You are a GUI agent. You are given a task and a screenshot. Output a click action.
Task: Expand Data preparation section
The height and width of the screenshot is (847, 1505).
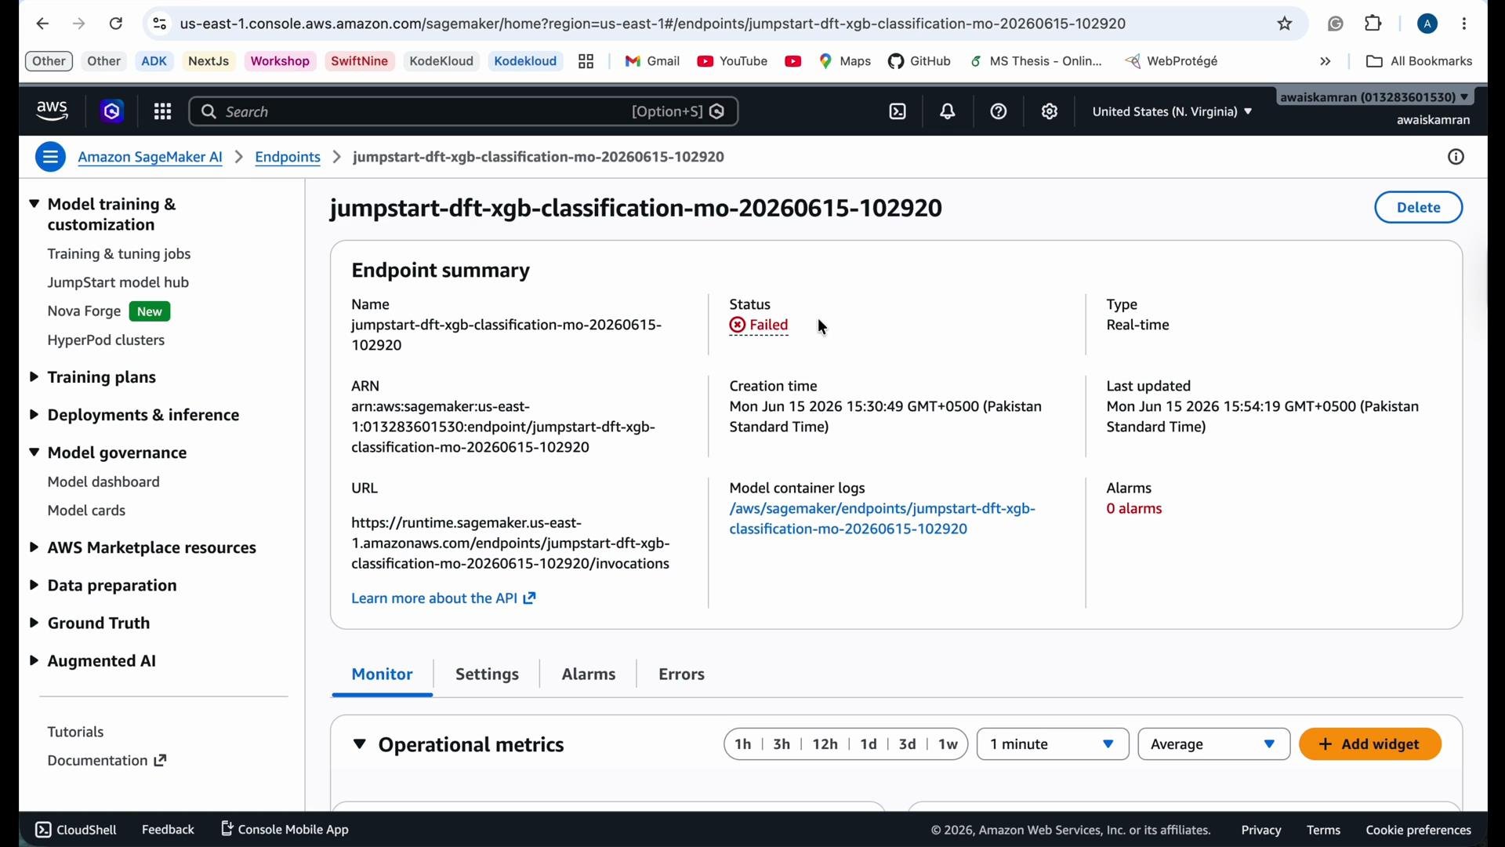[x=34, y=586]
